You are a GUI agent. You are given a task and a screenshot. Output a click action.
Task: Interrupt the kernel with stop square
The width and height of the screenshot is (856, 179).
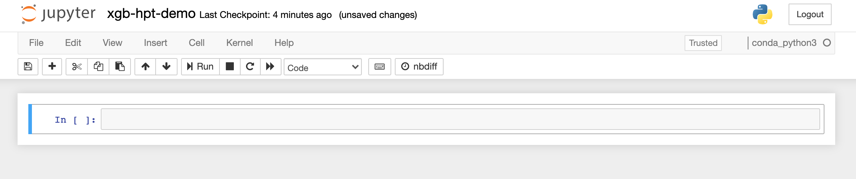pyautogui.click(x=230, y=67)
